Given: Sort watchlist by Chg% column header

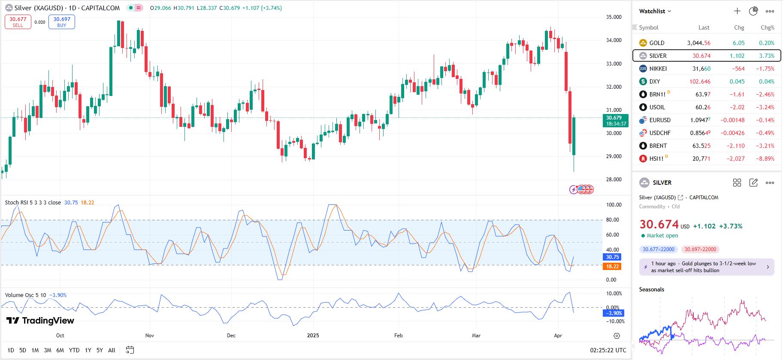Looking at the screenshot, I should point(767,27).
